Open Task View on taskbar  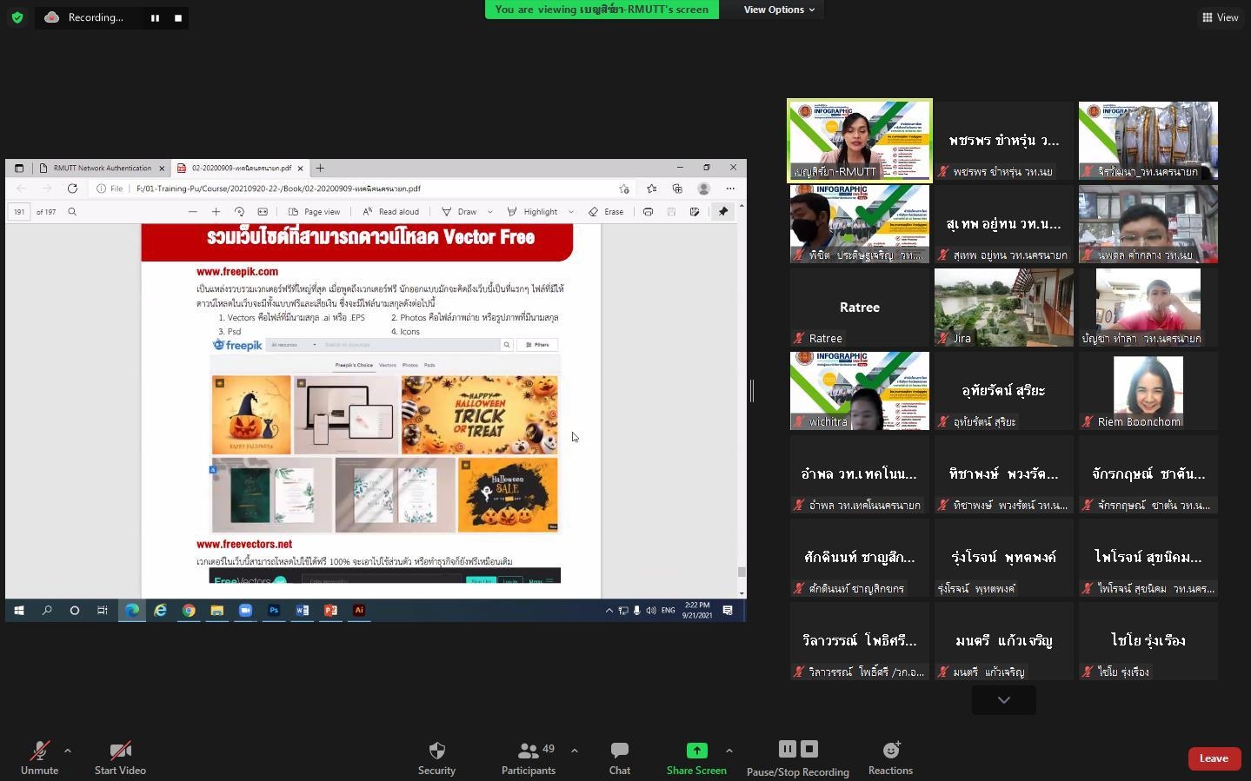[103, 611]
